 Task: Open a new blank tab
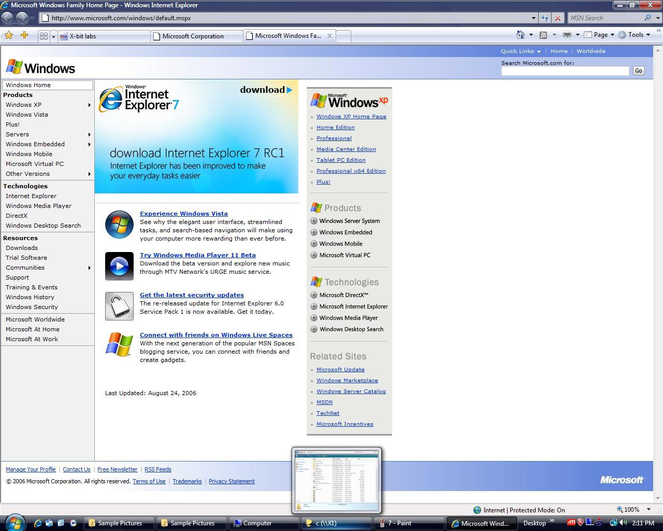[x=343, y=36]
